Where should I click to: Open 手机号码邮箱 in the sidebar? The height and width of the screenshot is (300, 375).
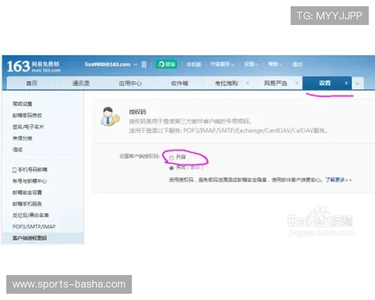(30, 169)
